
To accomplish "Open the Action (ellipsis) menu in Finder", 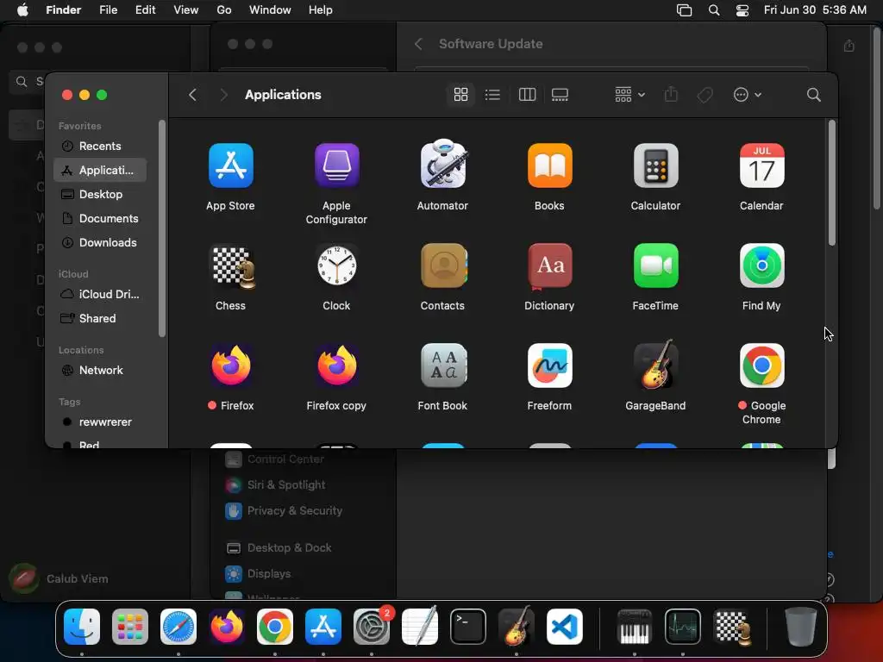I will click(x=748, y=95).
